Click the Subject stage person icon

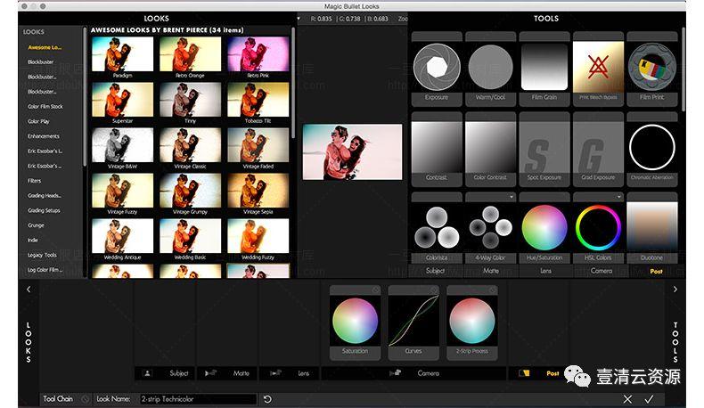pyautogui.click(x=147, y=373)
